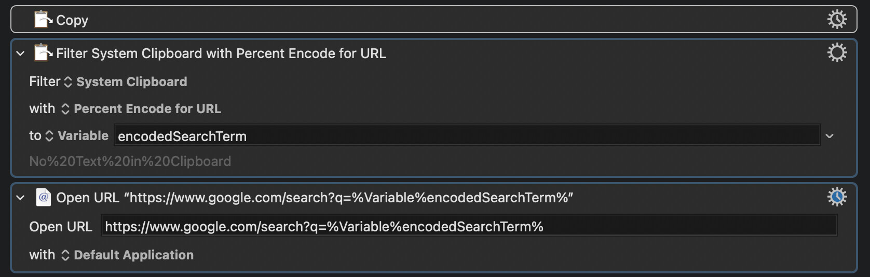The height and width of the screenshot is (277, 870).
Task: Open the gear menu for Copy action
Action: click(x=837, y=20)
